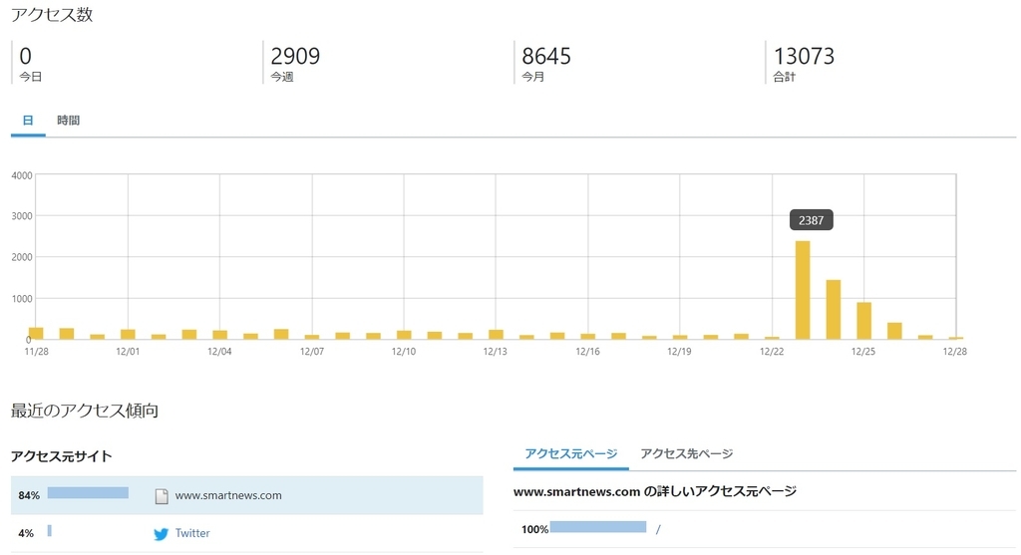Click the 100% percentage text
This screenshot has width=1021, height=555.
coord(534,530)
